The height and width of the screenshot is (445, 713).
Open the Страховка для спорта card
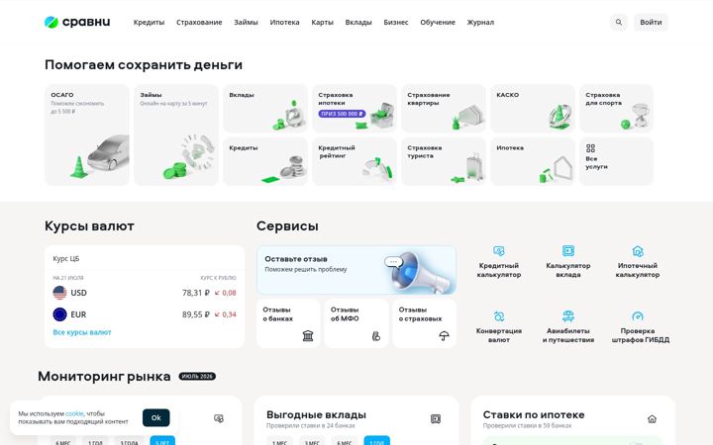pyautogui.click(x=617, y=109)
